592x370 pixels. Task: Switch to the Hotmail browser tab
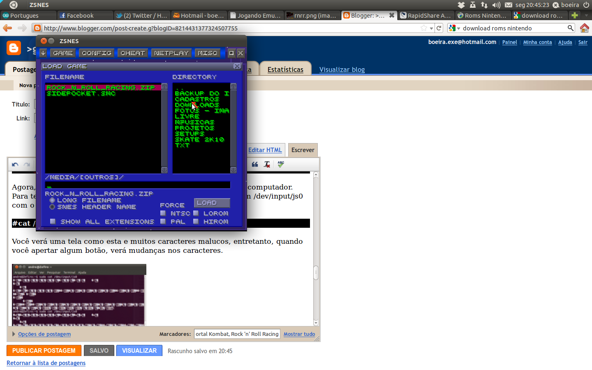199,15
